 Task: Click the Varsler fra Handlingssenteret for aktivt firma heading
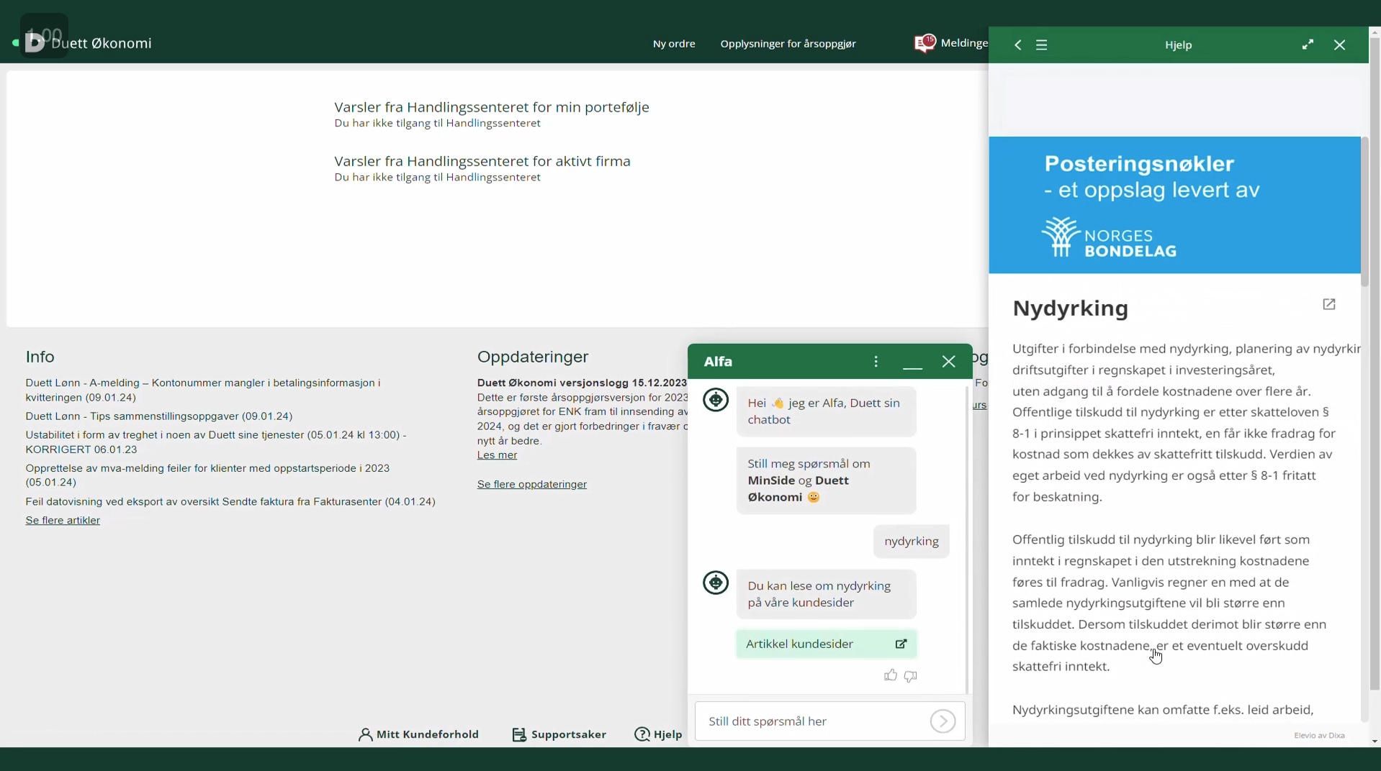(482, 161)
